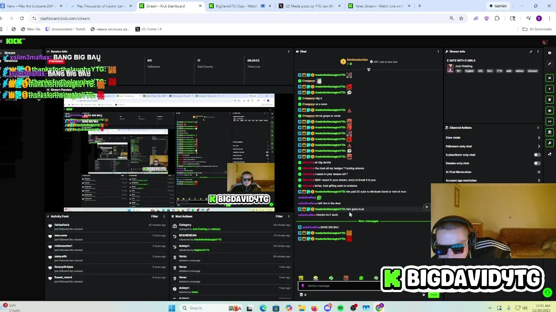Click Filter in Mod Actions
This screenshot has width=556, height=312.
(279, 216)
